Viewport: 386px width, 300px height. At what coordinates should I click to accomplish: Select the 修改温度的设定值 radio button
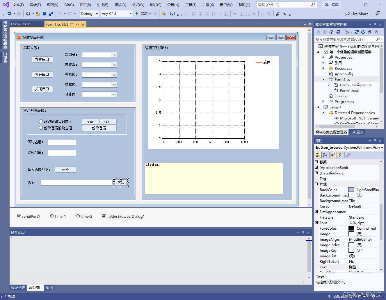(x=41, y=128)
